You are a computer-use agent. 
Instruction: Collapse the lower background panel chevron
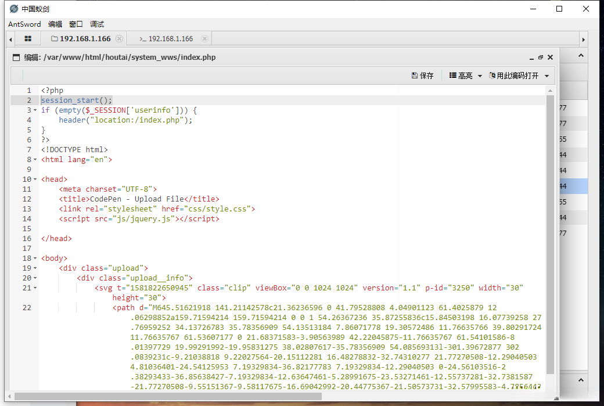tap(581, 380)
